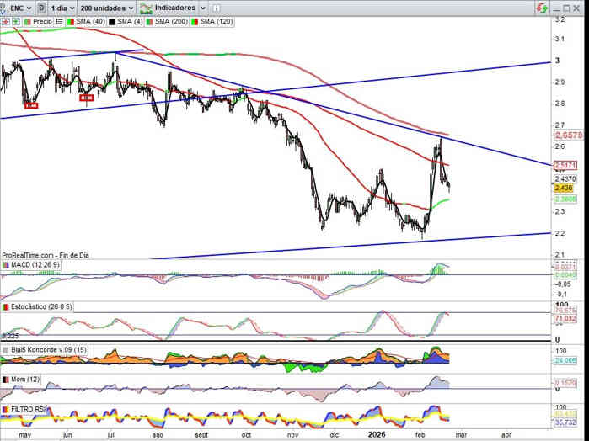Screen dimensions: 589x441
Task: Click the SMA (4) black color swatch
Action: coord(111,21)
